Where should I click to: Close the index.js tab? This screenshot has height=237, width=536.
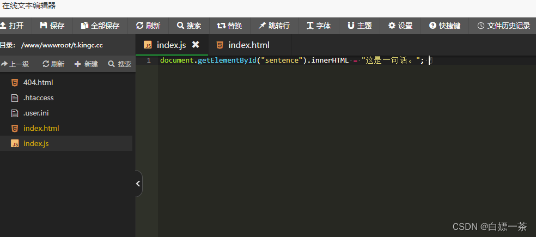click(x=196, y=45)
